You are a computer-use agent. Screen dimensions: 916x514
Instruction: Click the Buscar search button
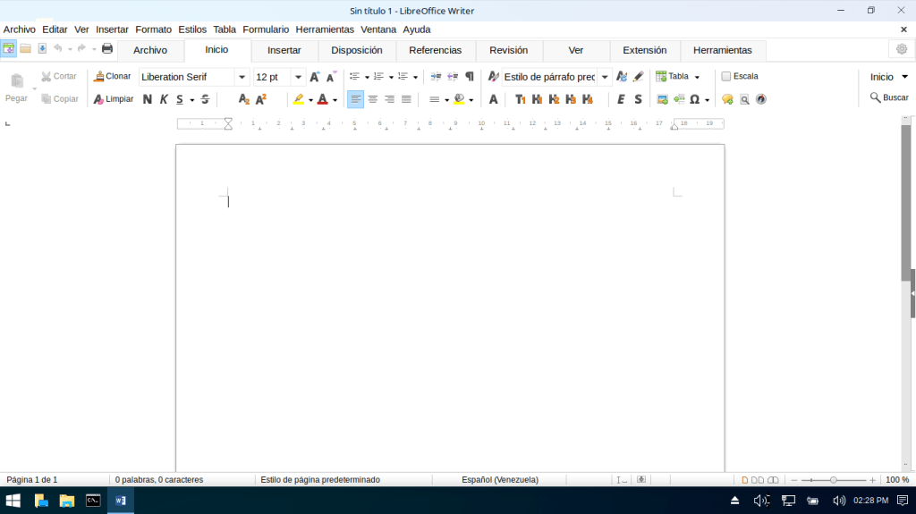888,97
